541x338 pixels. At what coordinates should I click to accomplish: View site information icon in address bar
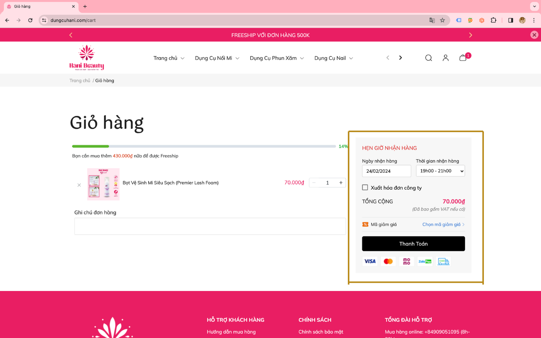click(44, 20)
